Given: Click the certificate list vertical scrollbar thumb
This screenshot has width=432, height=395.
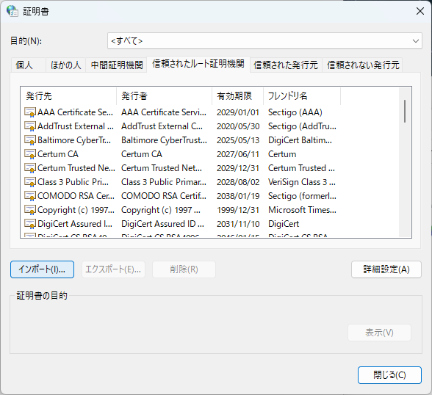Looking at the screenshot, I should (405, 111).
